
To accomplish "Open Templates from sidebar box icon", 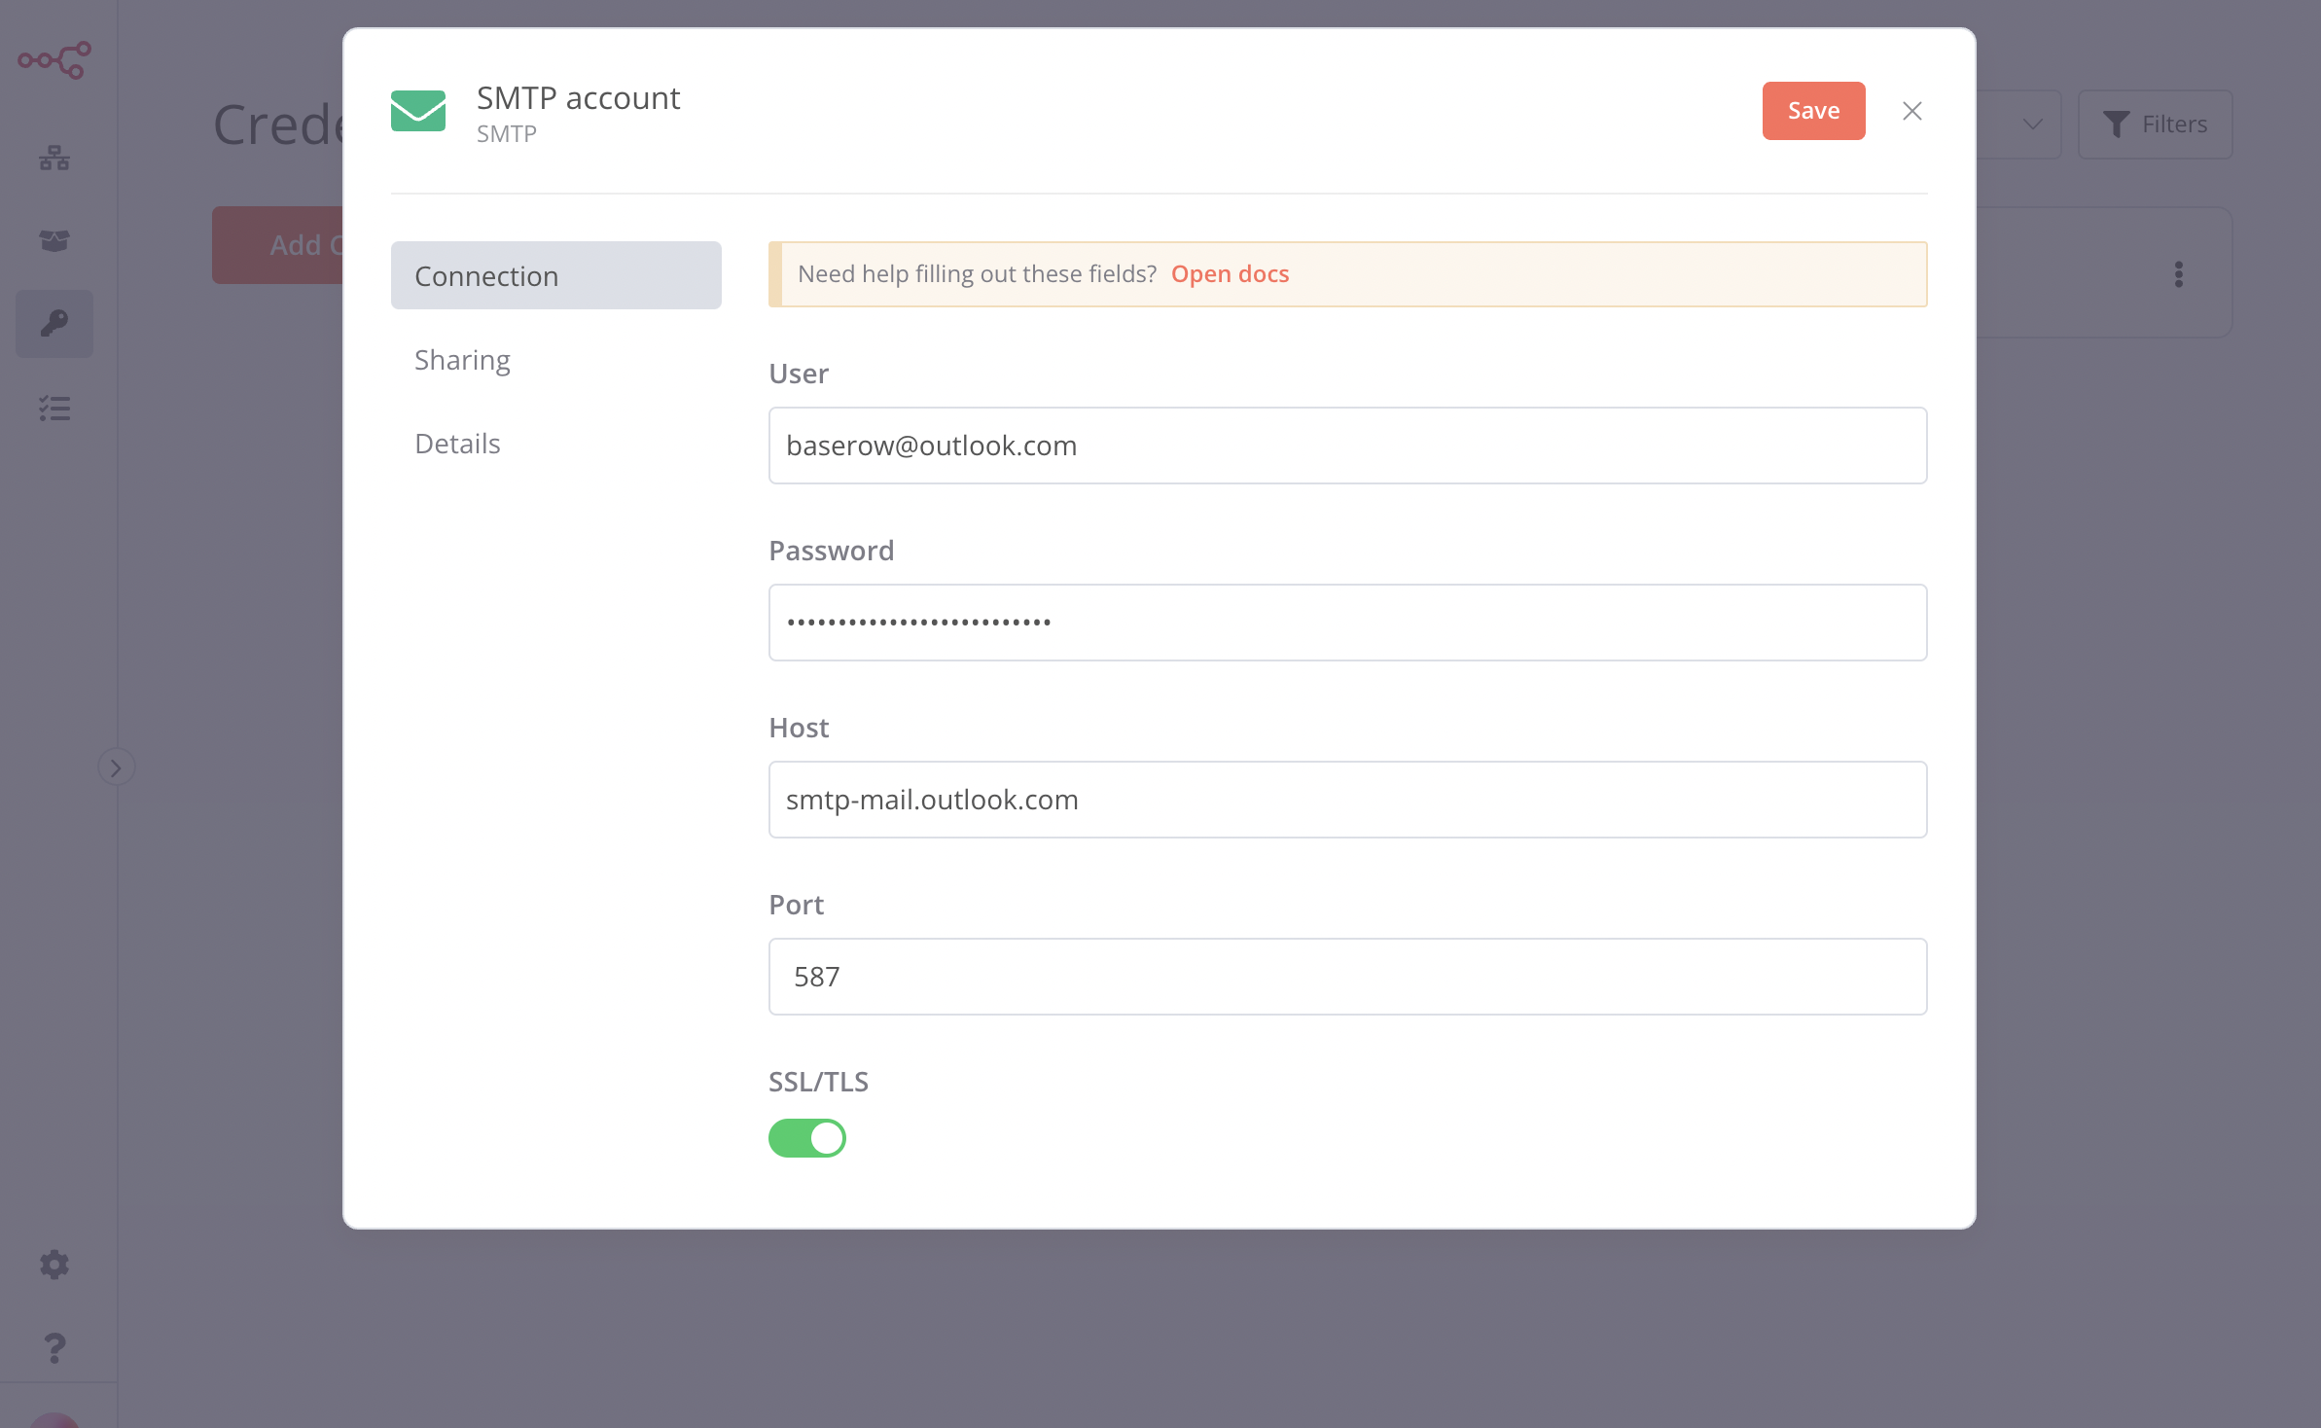I will pyautogui.click(x=54, y=240).
